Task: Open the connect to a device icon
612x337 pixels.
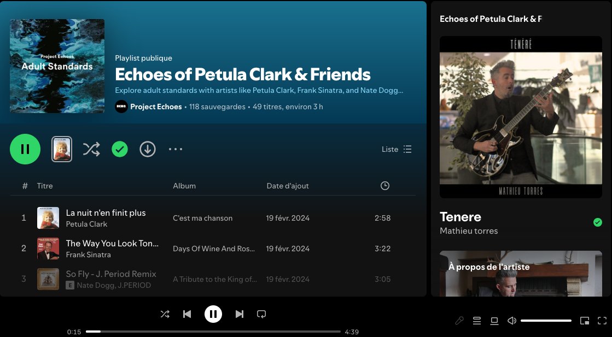Action: [x=494, y=321]
